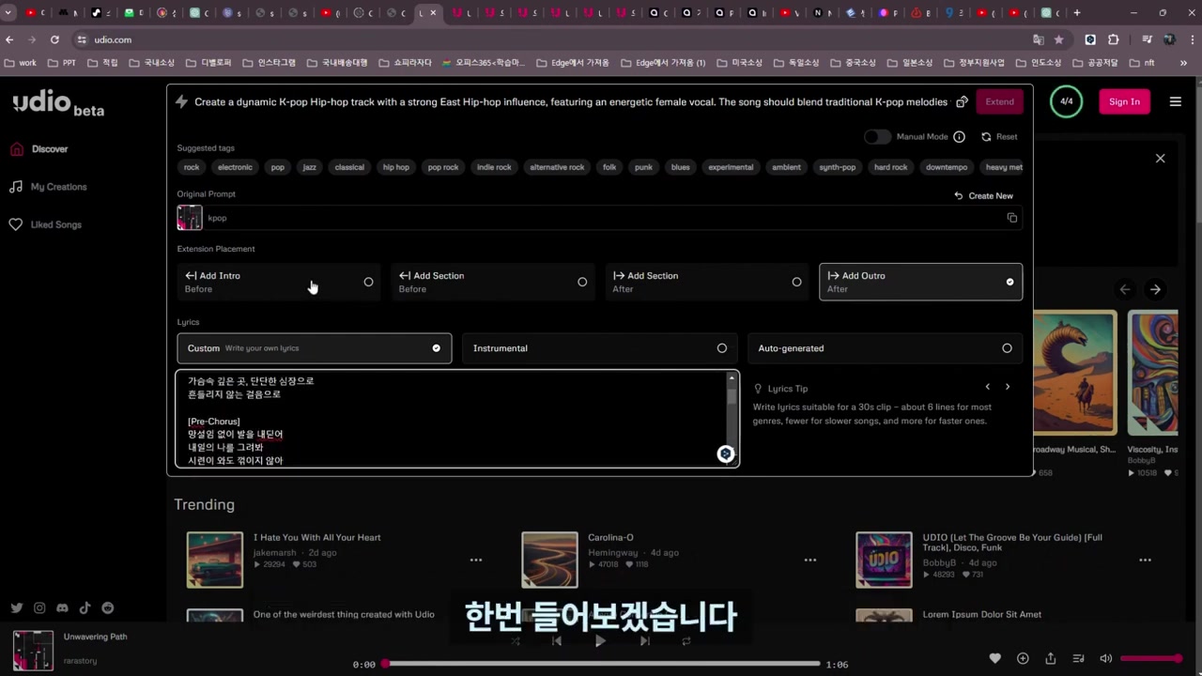Select Add Section Before radio option
Screen dimensions: 1202x676
493,282
